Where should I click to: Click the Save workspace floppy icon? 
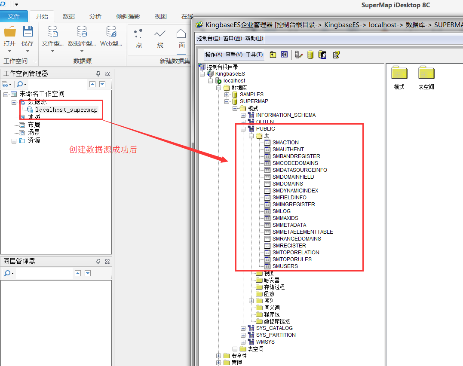28,32
